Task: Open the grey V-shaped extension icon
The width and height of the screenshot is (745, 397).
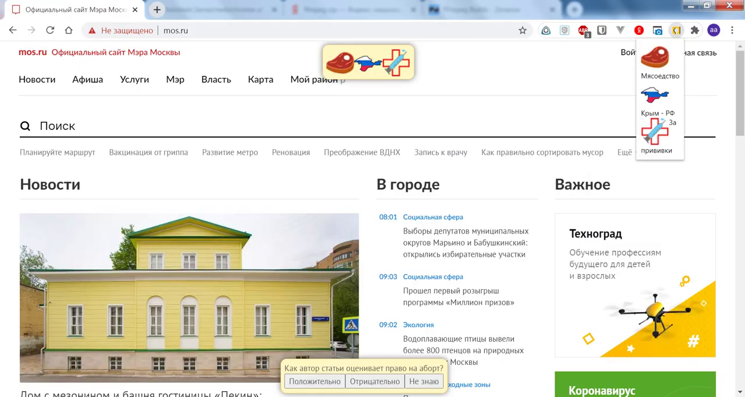Action: [620, 30]
